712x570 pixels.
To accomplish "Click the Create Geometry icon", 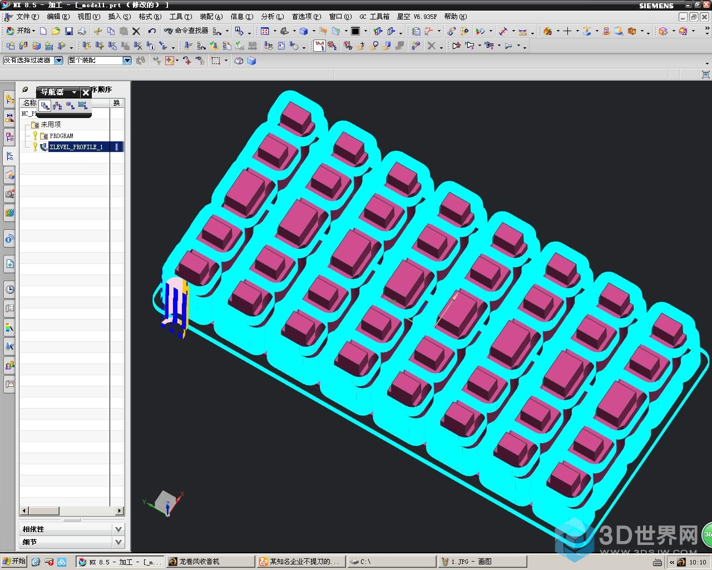I will point(36,46).
